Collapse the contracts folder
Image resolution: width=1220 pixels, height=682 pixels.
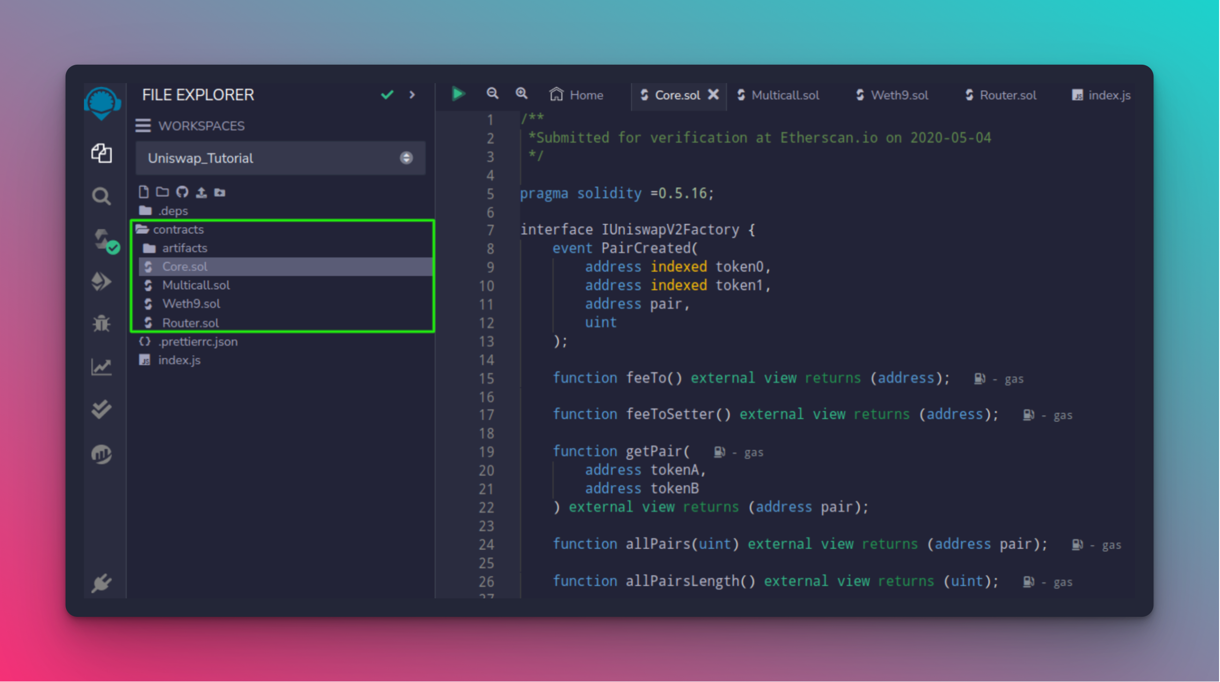tap(170, 229)
